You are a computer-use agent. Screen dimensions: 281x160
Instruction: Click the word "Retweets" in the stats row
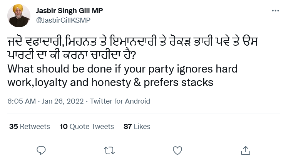click(x=35, y=126)
